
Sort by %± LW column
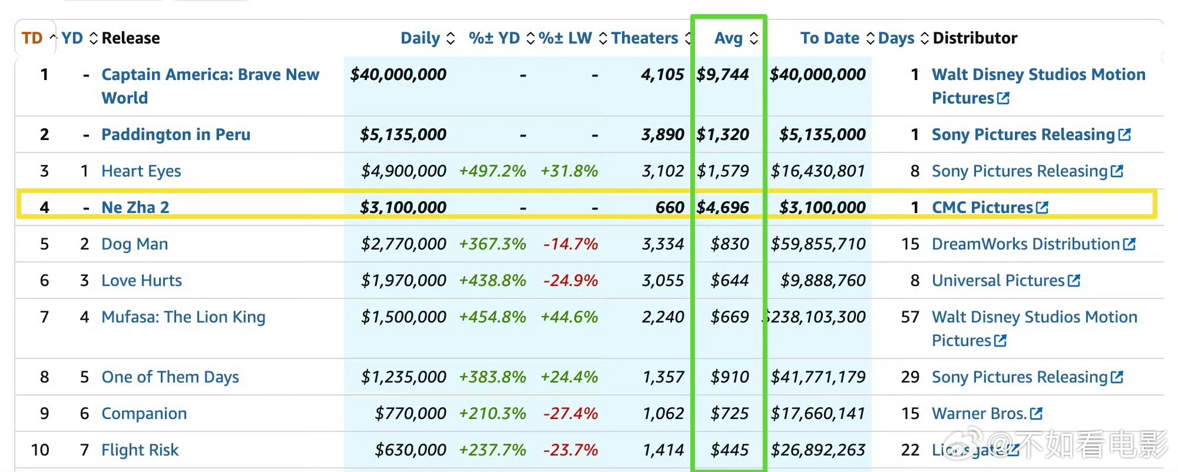[573, 38]
